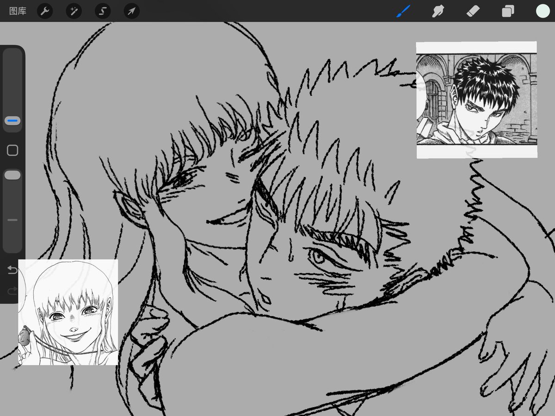555x416 pixels.
Task: Select the male character reference image
Action: click(x=476, y=100)
